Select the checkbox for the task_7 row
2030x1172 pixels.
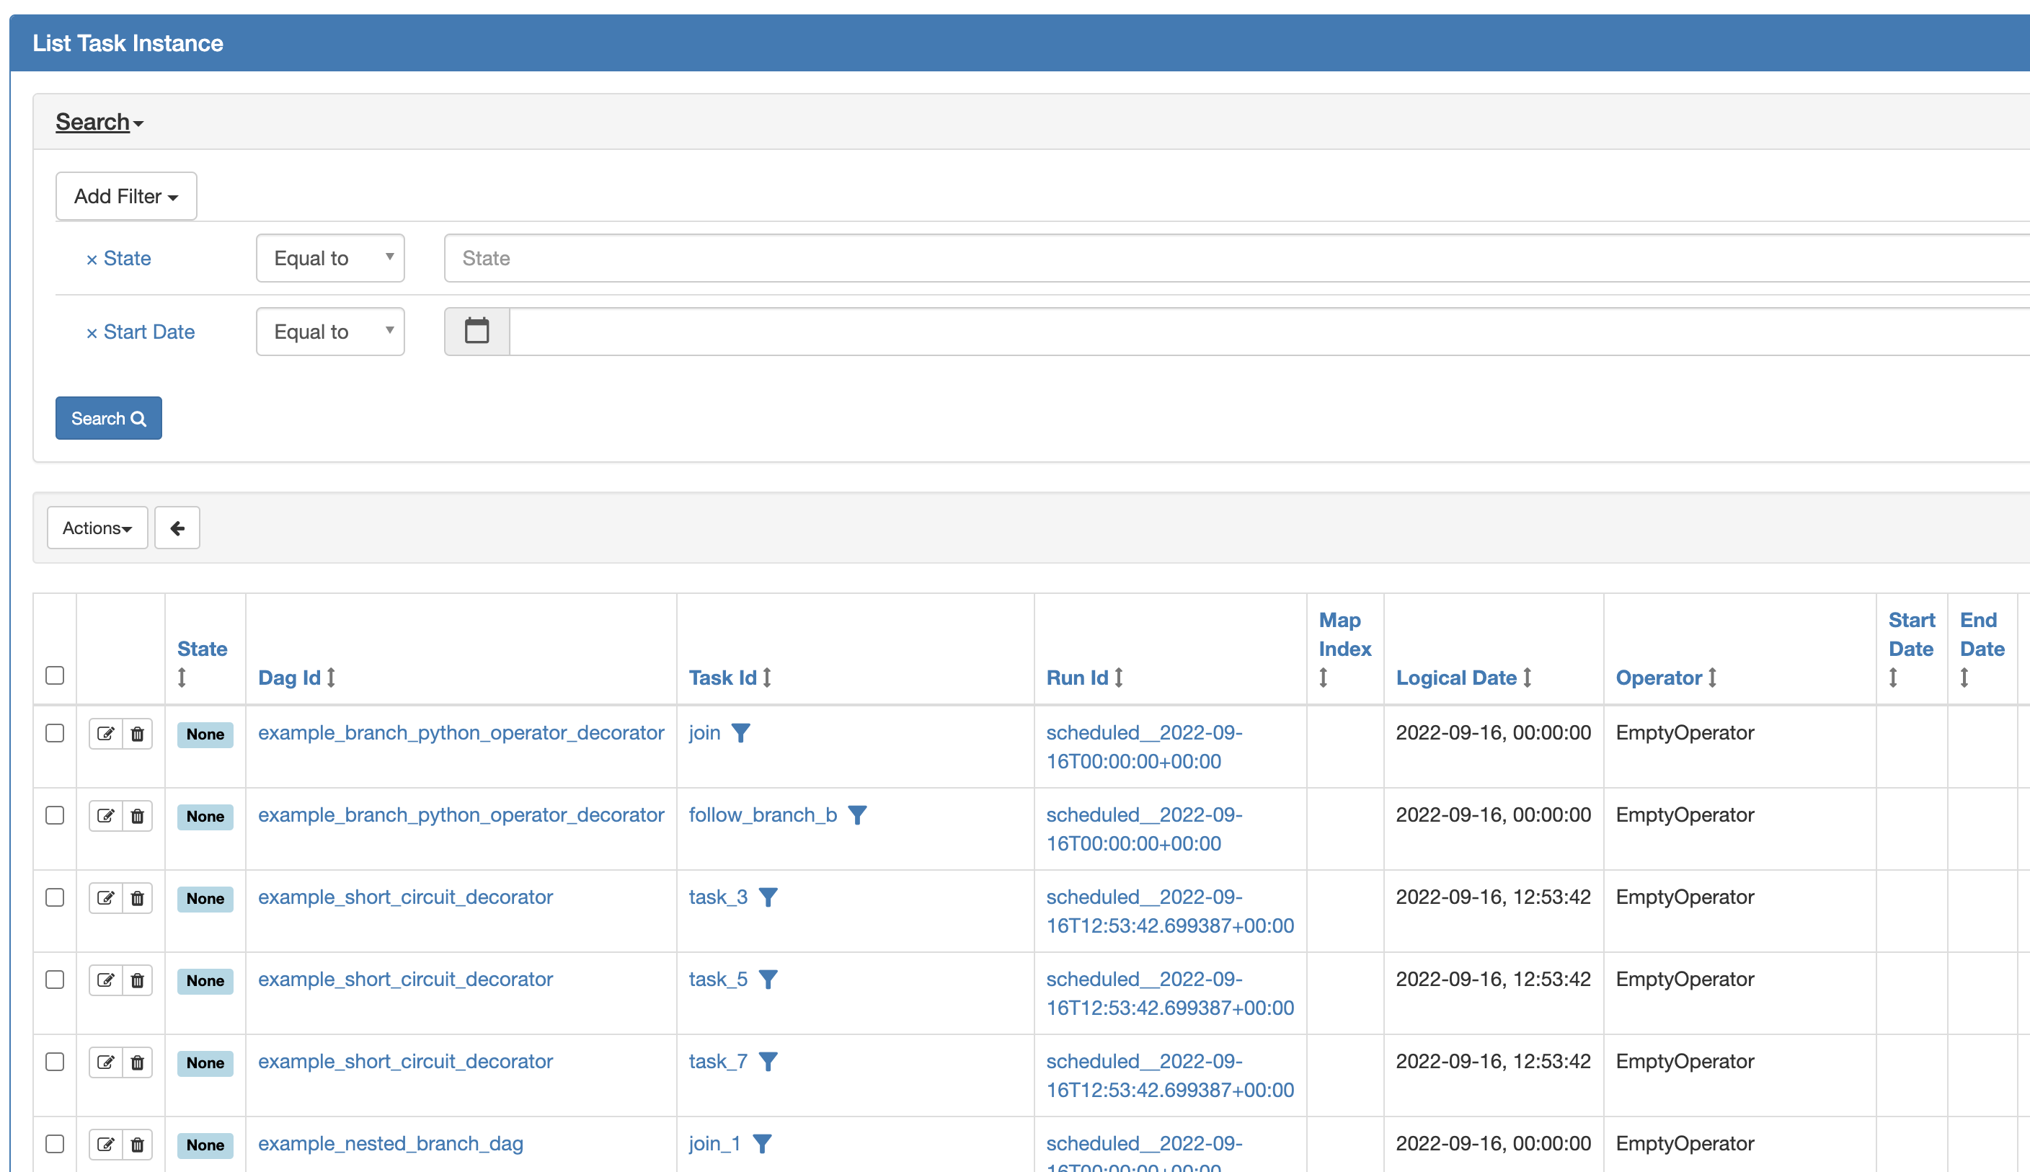point(55,1061)
